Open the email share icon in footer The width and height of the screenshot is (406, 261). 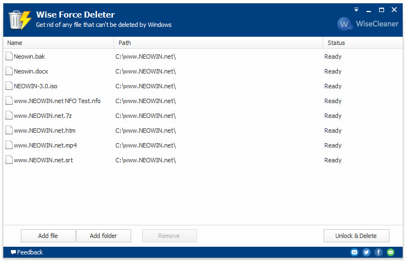pyautogui.click(x=354, y=252)
